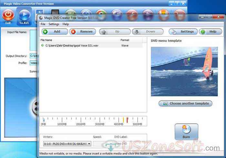The image size is (226, 158).
Task: Click the Input File Name box in Video Converter
Action: [34, 40]
